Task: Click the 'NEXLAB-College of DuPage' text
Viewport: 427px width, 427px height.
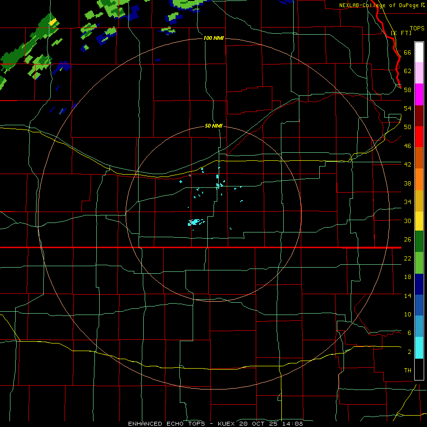Action: tap(380, 5)
